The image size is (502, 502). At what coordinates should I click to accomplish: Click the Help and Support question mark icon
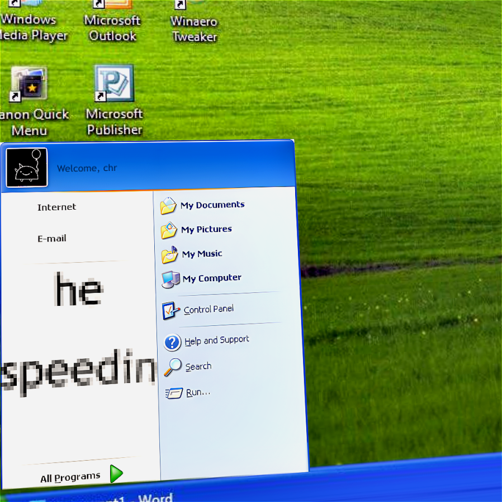pos(173,342)
